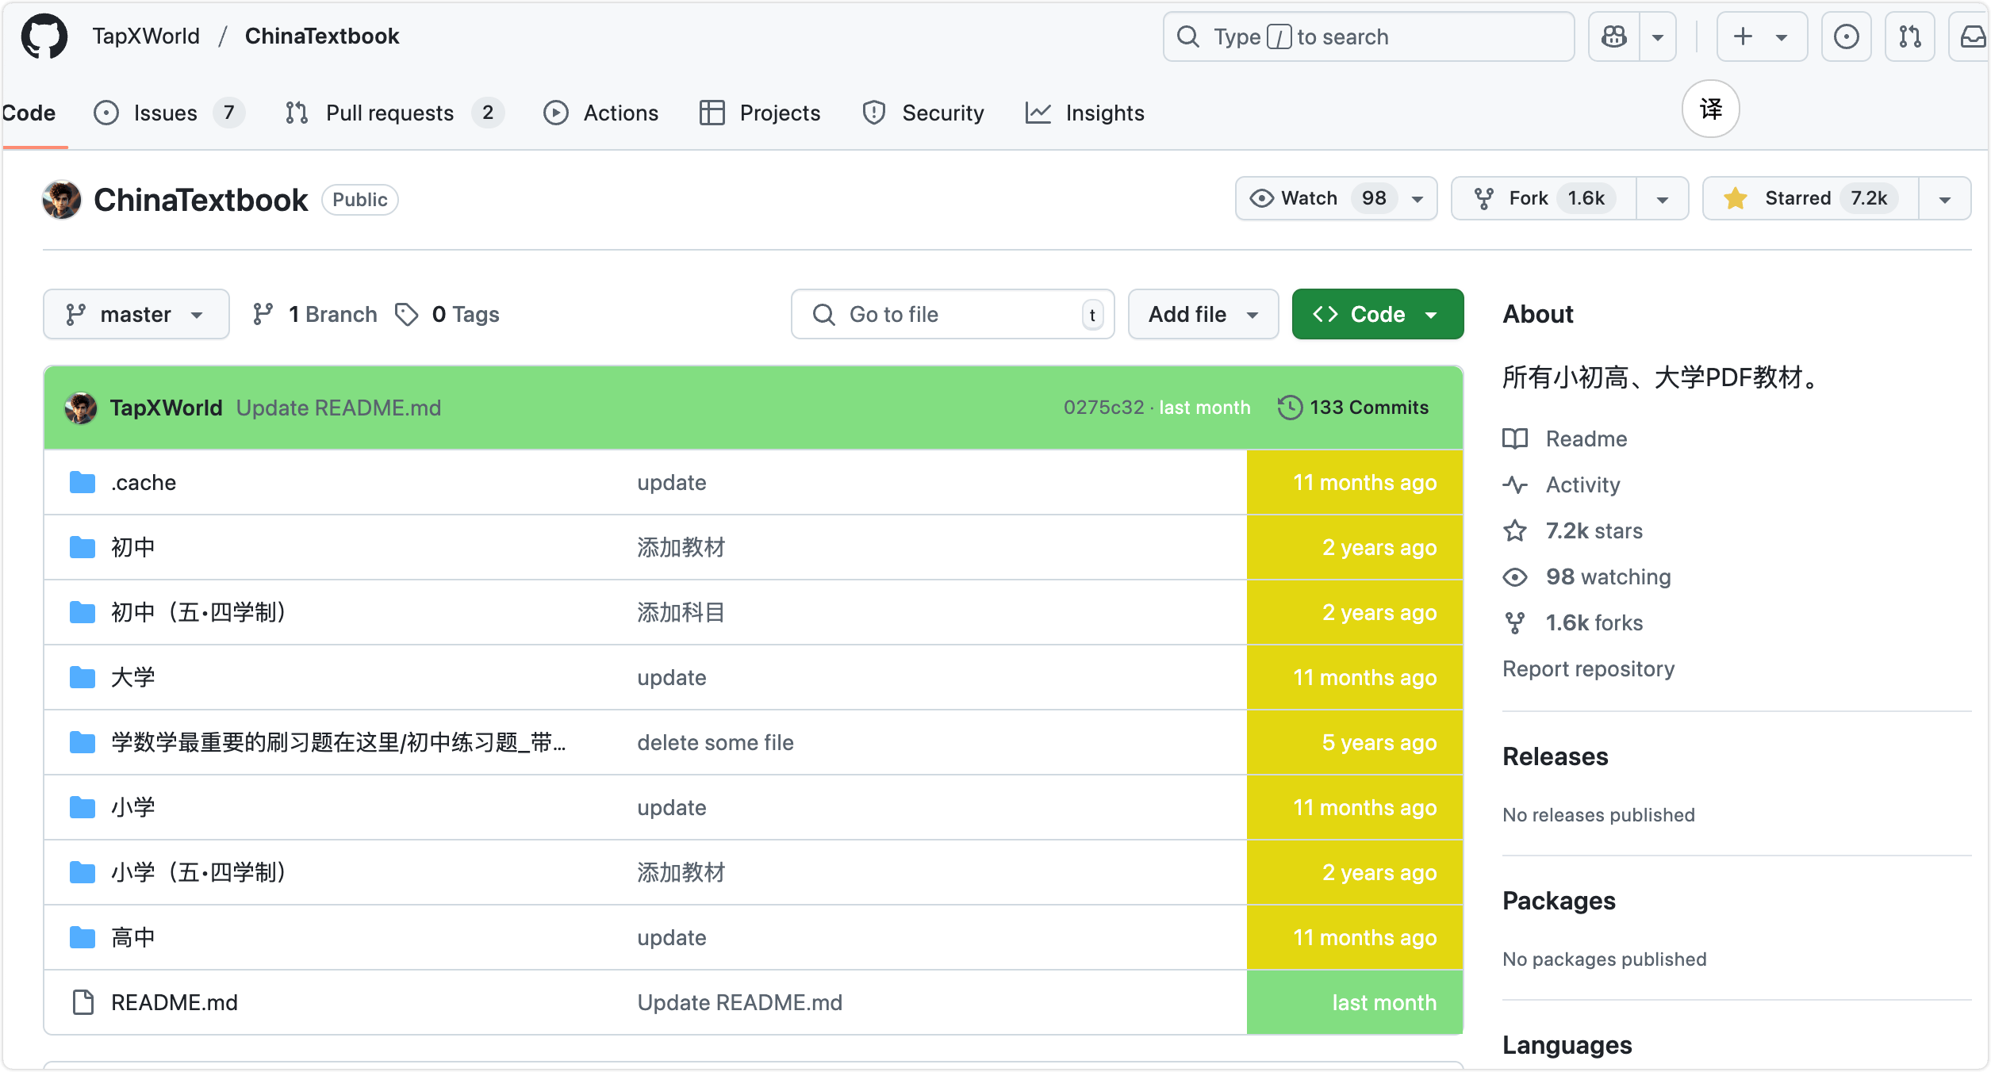Open commit hash 0275c32

click(x=1103, y=408)
